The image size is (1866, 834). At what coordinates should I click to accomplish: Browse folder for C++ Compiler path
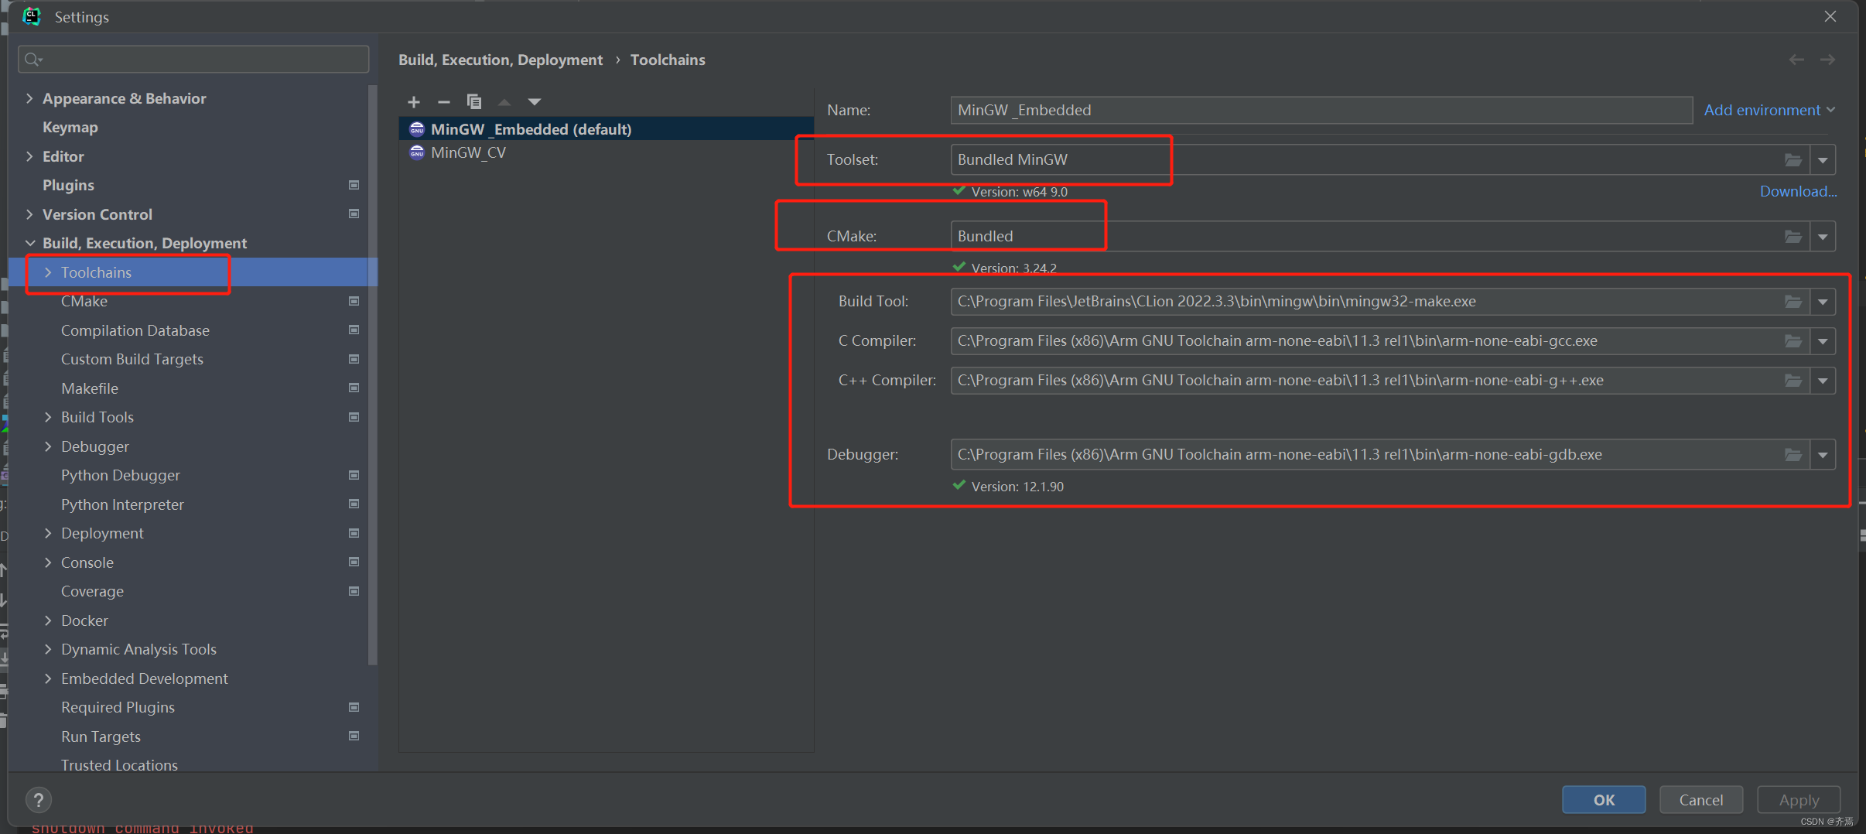coord(1793,381)
